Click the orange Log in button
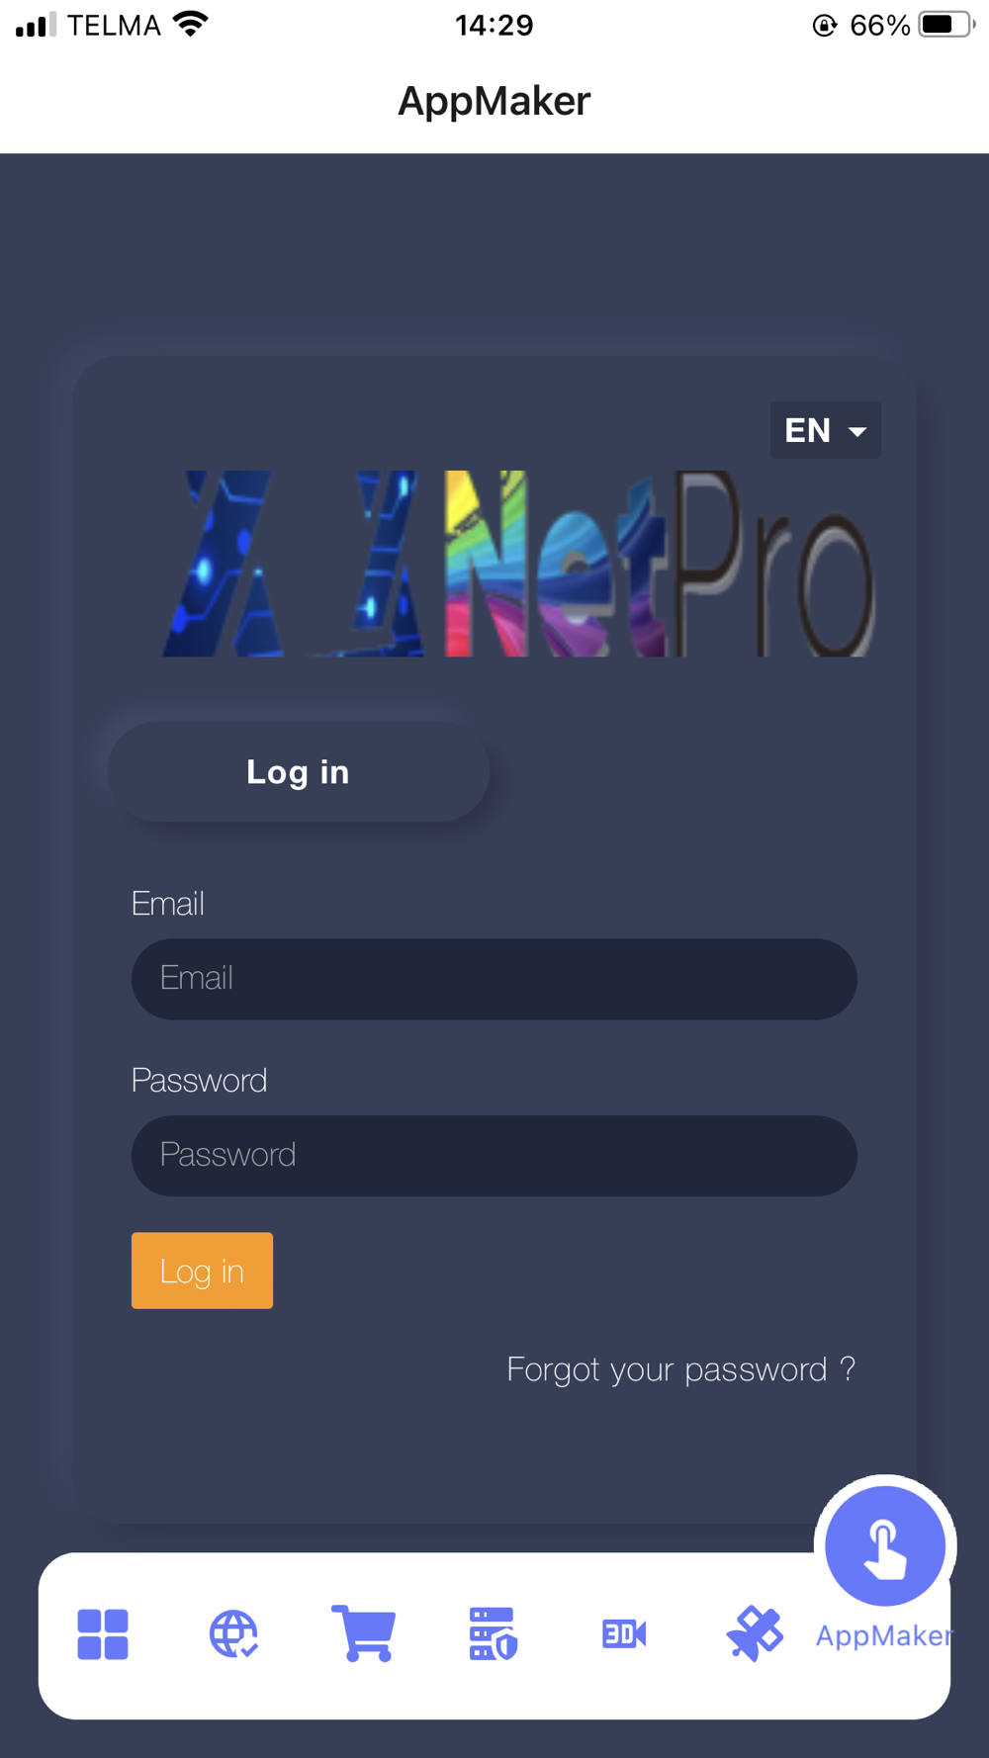Screen dimensions: 989x1758 202,1271
